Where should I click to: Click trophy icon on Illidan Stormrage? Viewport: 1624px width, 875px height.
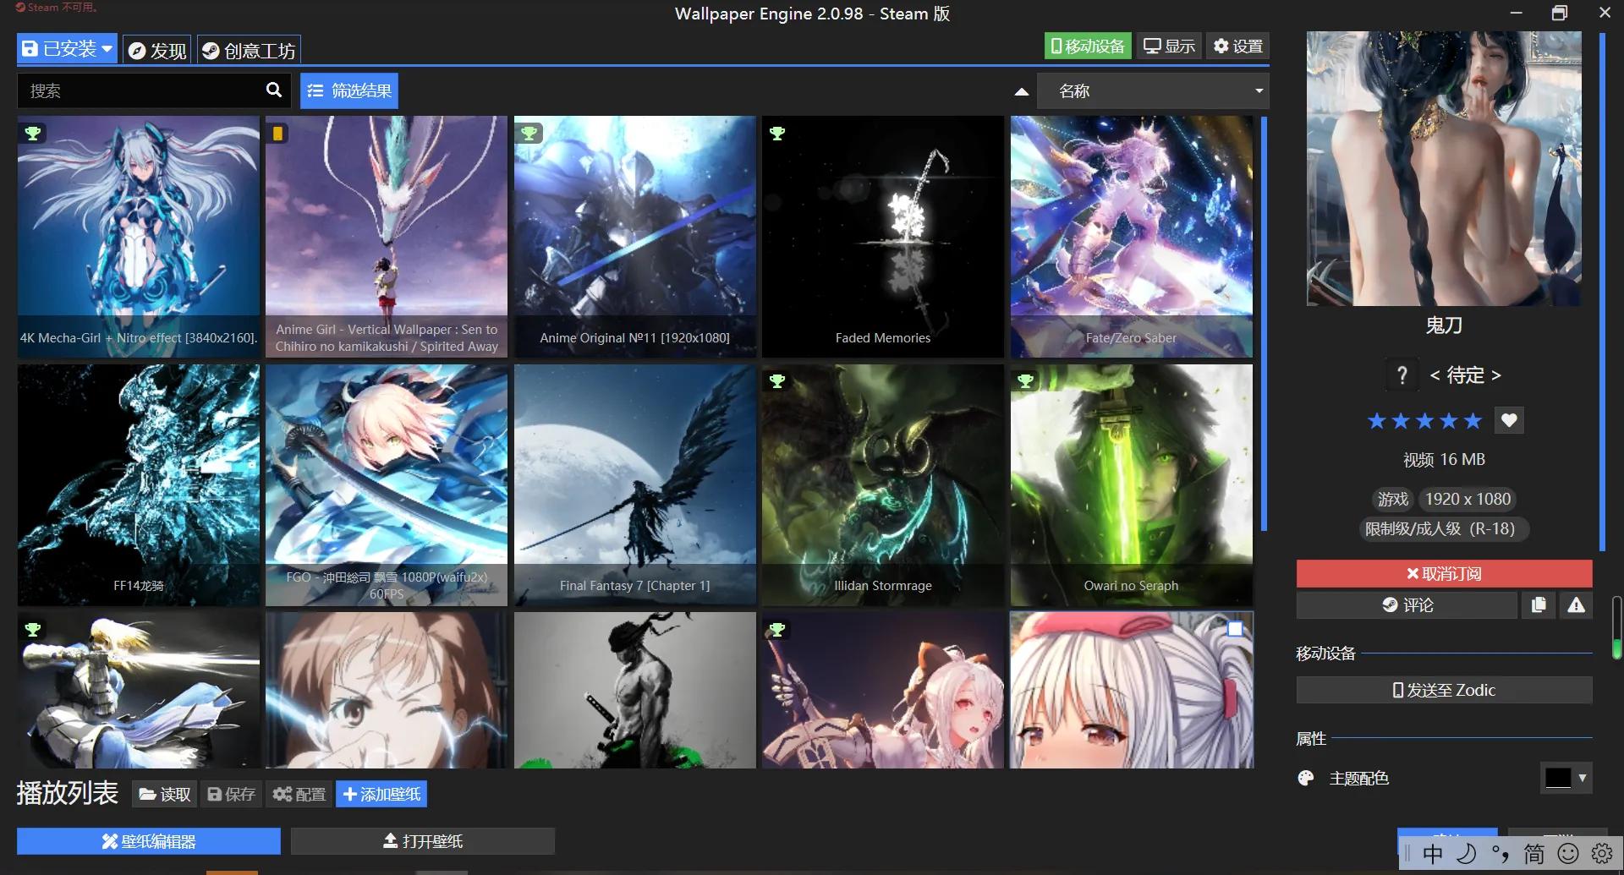click(x=777, y=381)
